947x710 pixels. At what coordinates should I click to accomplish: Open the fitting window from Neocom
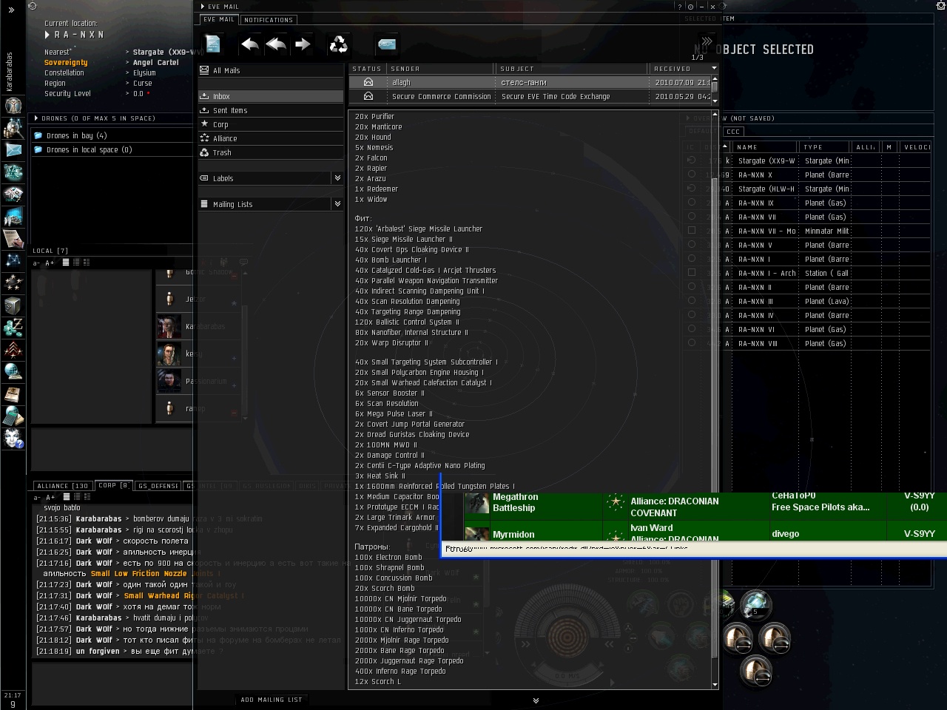pos(13,172)
